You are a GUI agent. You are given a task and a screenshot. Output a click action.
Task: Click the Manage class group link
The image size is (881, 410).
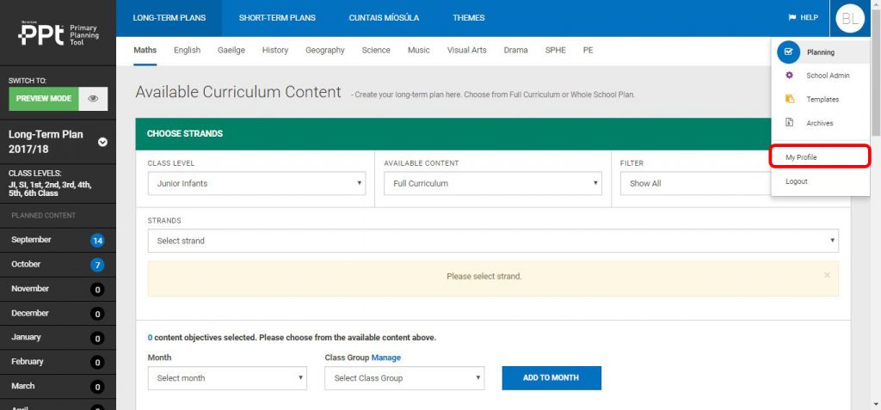click(x=386, y=358)
